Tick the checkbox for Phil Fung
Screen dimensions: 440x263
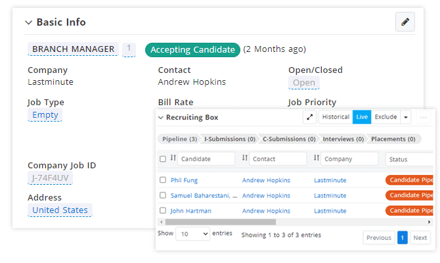tap(163, 180)
